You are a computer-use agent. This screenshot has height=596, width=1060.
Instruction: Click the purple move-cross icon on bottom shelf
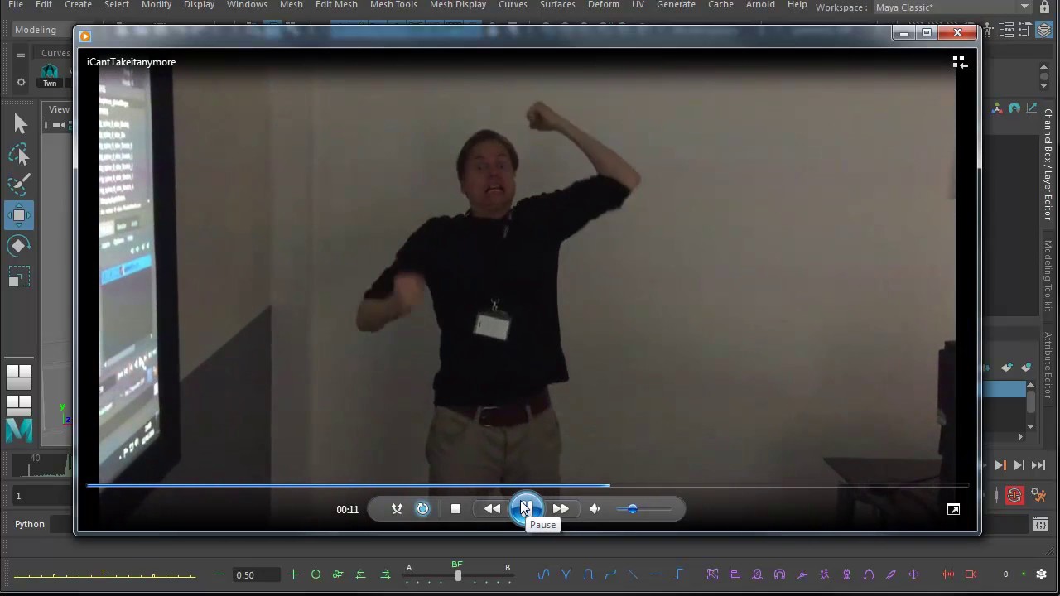tap(913, 574)
